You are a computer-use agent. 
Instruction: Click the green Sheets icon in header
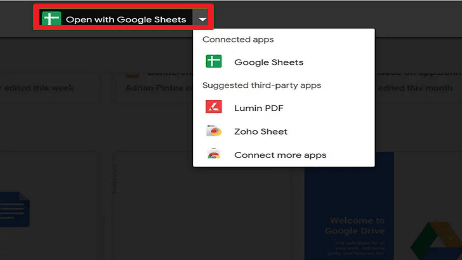(51, 19)
